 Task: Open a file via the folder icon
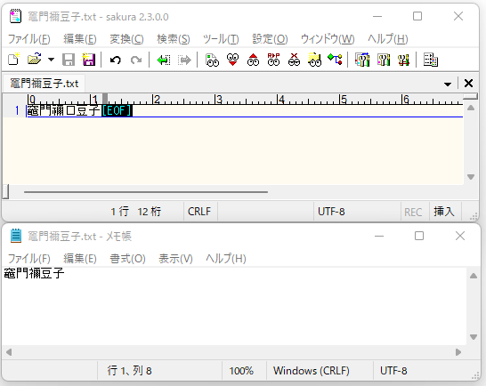pos(34,60)
